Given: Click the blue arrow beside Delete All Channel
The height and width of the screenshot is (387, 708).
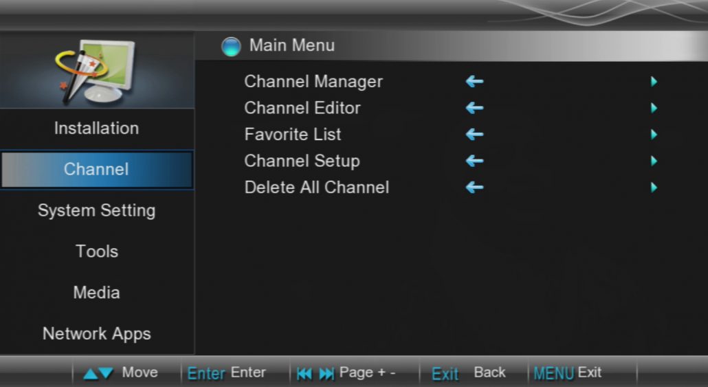Looking at the screenshot, I should point(474,188).
